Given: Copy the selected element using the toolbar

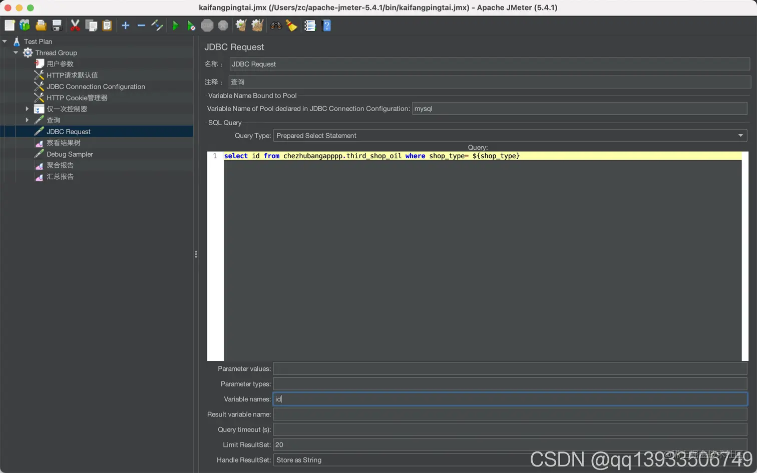Looking at the screenshot, I should 91,26.
